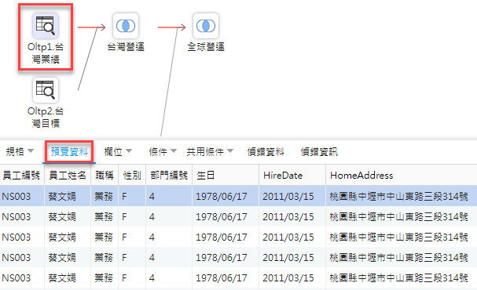
Task: Open the 全球營運 join node
Action: 206,26
